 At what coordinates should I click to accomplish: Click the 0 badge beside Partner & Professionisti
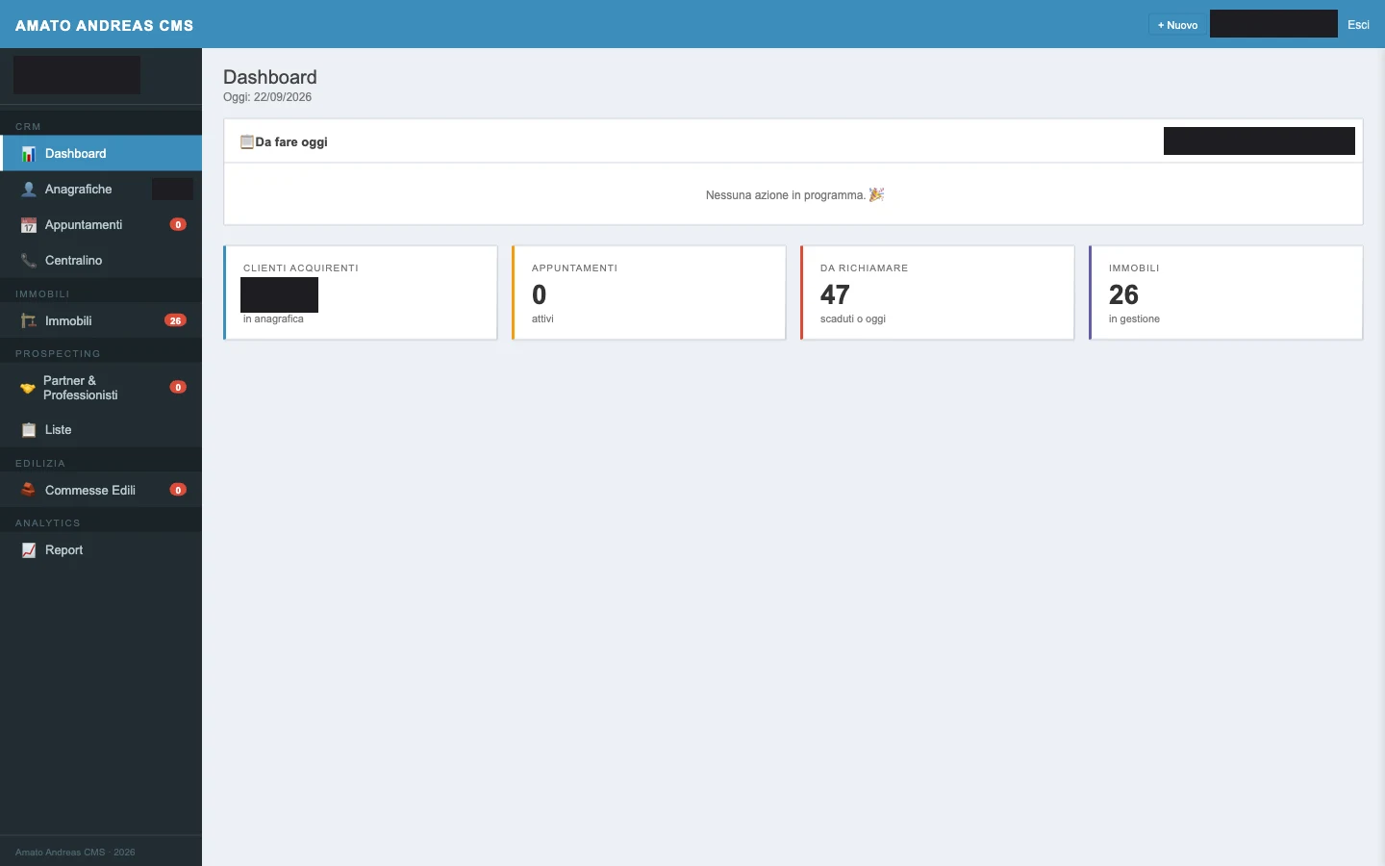178,388
